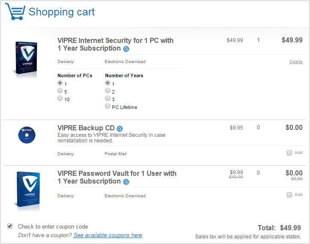The image size is (310, 244).
Task: Click the VIPRE Backup CD disc image
Action: [x=27, y=135]
